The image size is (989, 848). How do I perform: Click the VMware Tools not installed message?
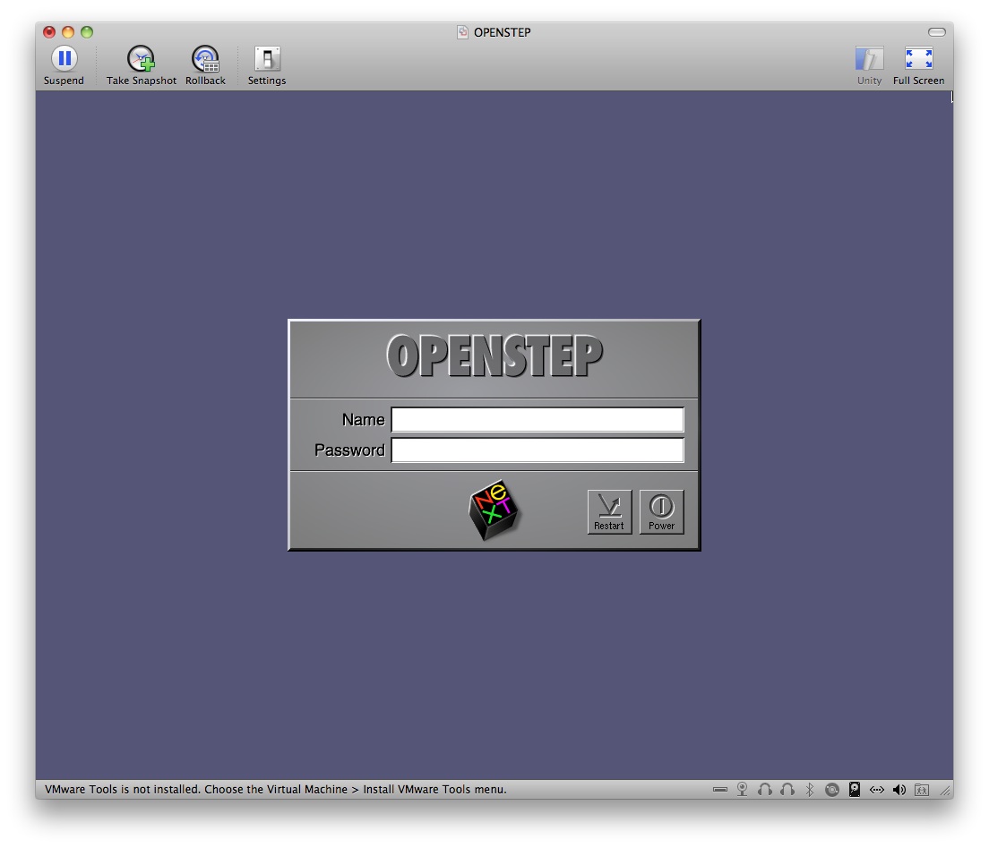point(276,790)
